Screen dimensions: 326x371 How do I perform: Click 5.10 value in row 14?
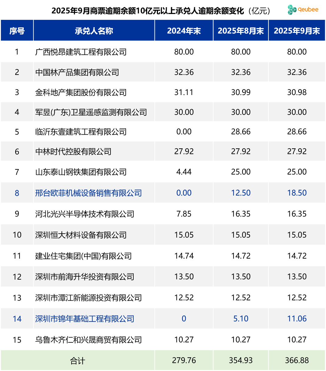click(x=241, y=319)
